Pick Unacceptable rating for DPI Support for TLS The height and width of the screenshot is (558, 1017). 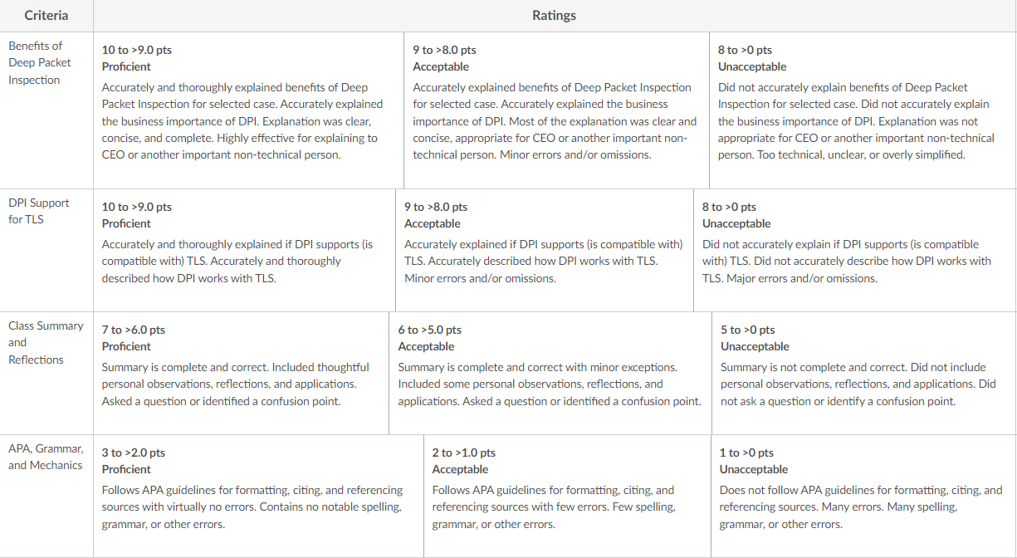[855, 251]
